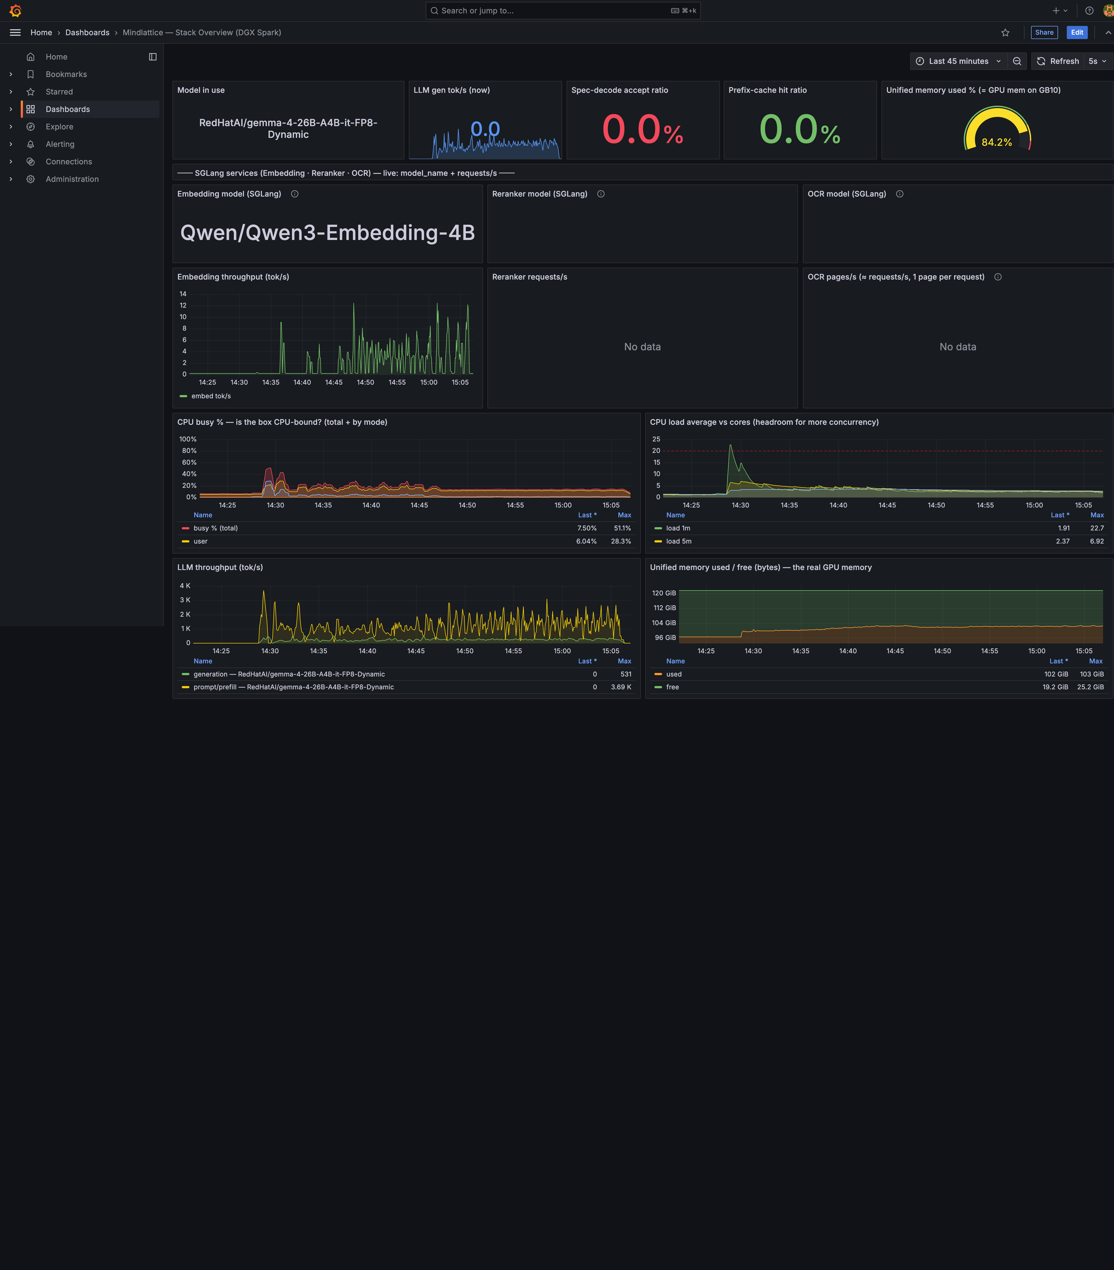
Task: Expand the Explore sidebar section
Action: (11, 126)
